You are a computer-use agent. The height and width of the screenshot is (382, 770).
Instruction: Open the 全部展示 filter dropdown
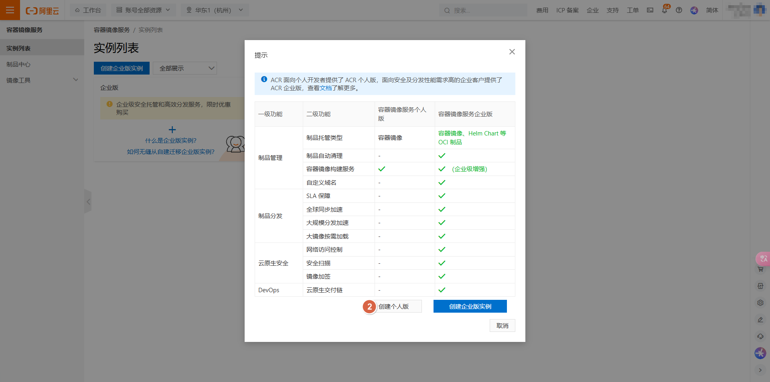[185, 68]
